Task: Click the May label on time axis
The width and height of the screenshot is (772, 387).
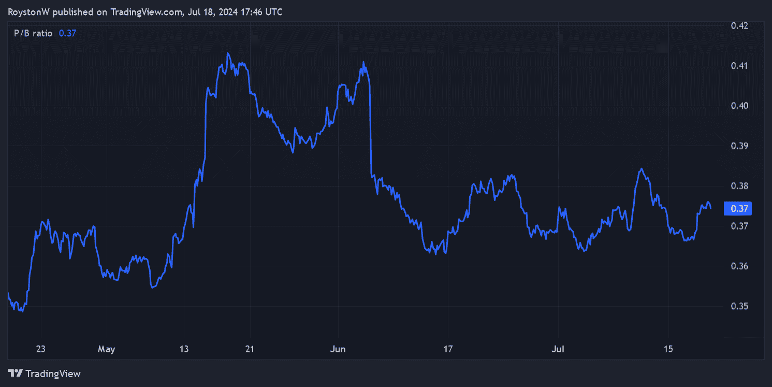Action: point(106,349)
